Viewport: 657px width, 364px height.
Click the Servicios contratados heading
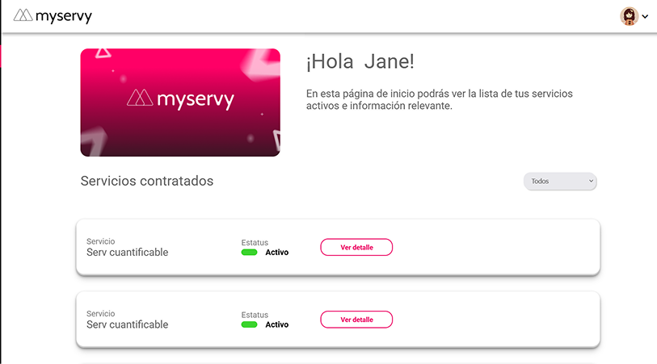coord(147,181)
